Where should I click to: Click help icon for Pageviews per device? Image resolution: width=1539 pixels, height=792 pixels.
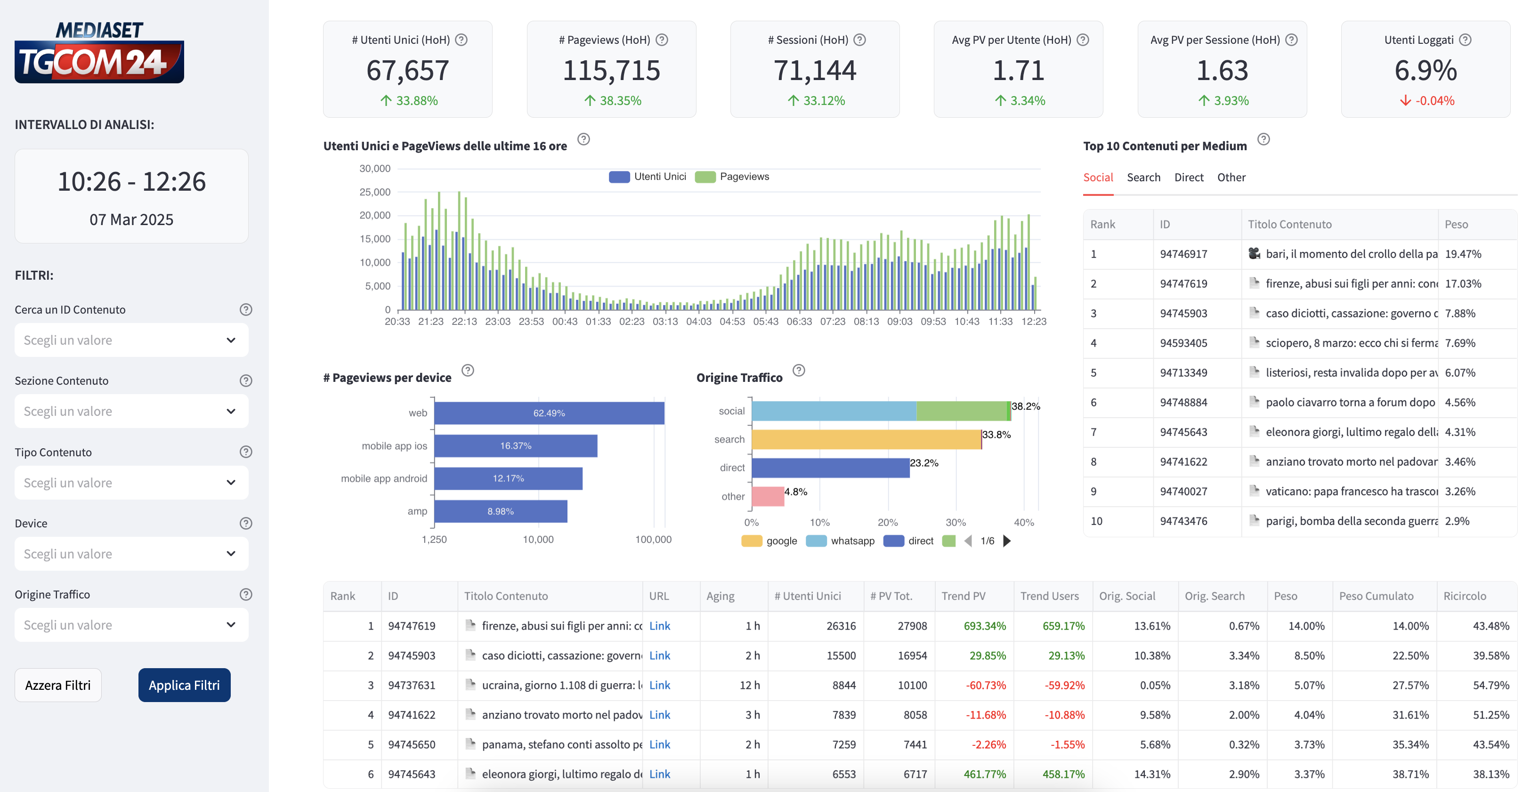pyautogui.click(x=468, y=370)
